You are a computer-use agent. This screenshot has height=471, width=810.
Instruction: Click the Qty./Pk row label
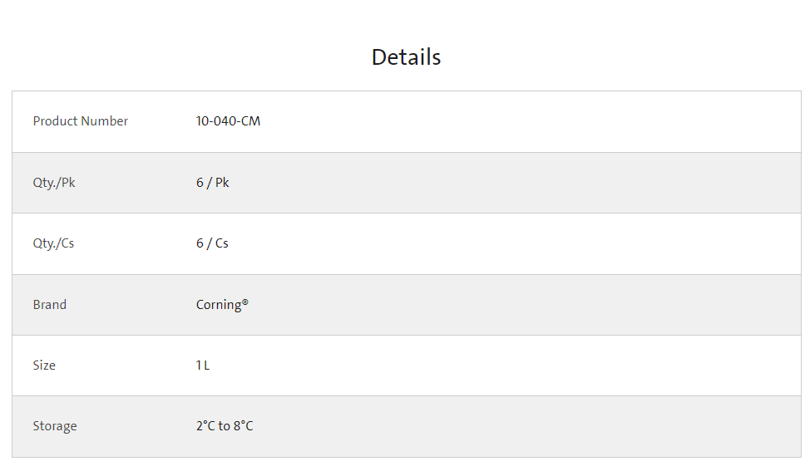coord(54,183)
